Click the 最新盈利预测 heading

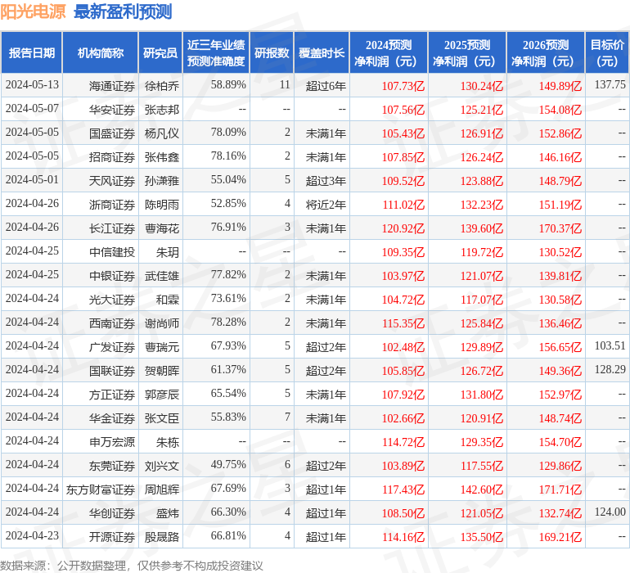(x=123, y=11)
